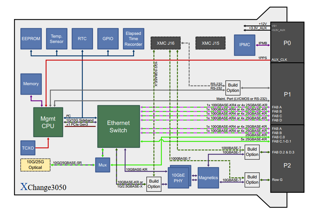This screenshot has height=215, width=316.
Task: Click 10GBASE-T label between Magnetics and Build Option
Action: pyautogui.click(x=232, y=180)
